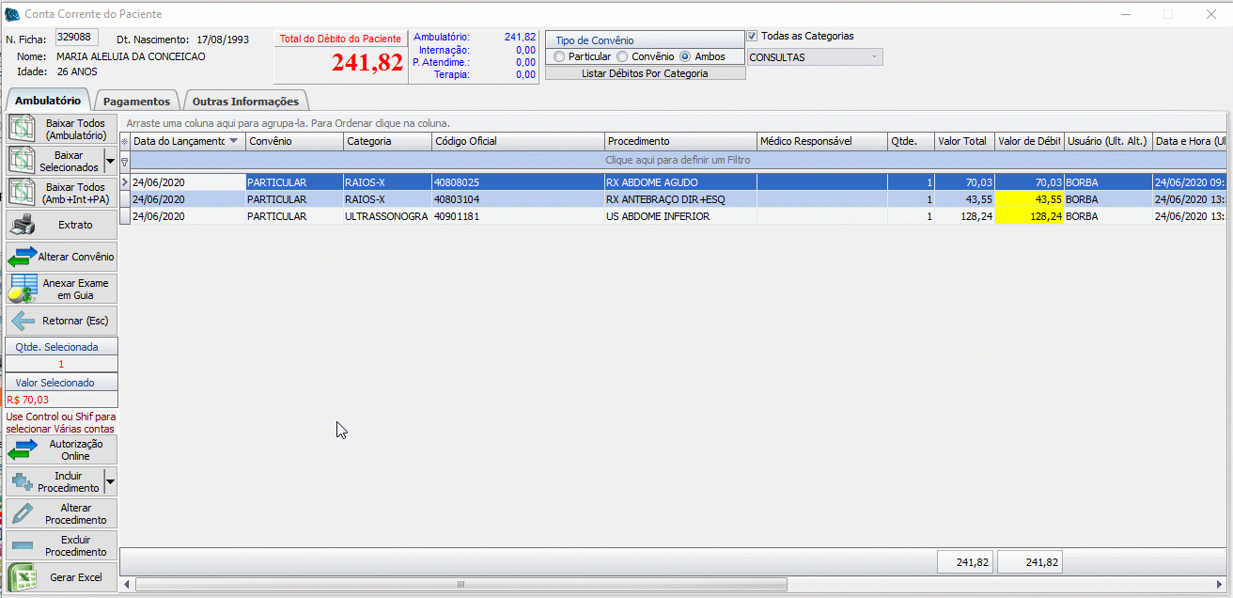Click the Extrato button label
Viewport: 1233px width, 598px height.
pyautogui.click(x=76, y=225)
